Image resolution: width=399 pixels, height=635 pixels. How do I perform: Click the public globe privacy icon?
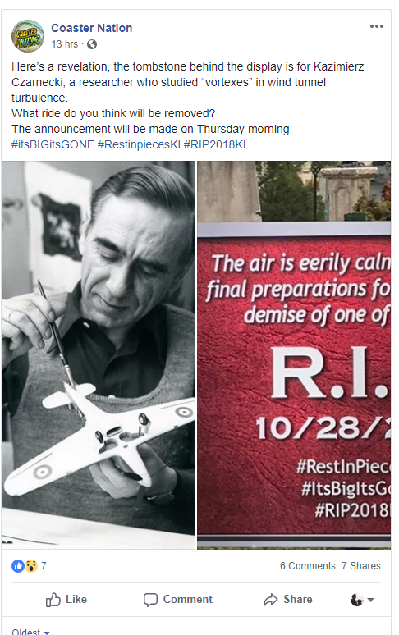tap(92, 44)
